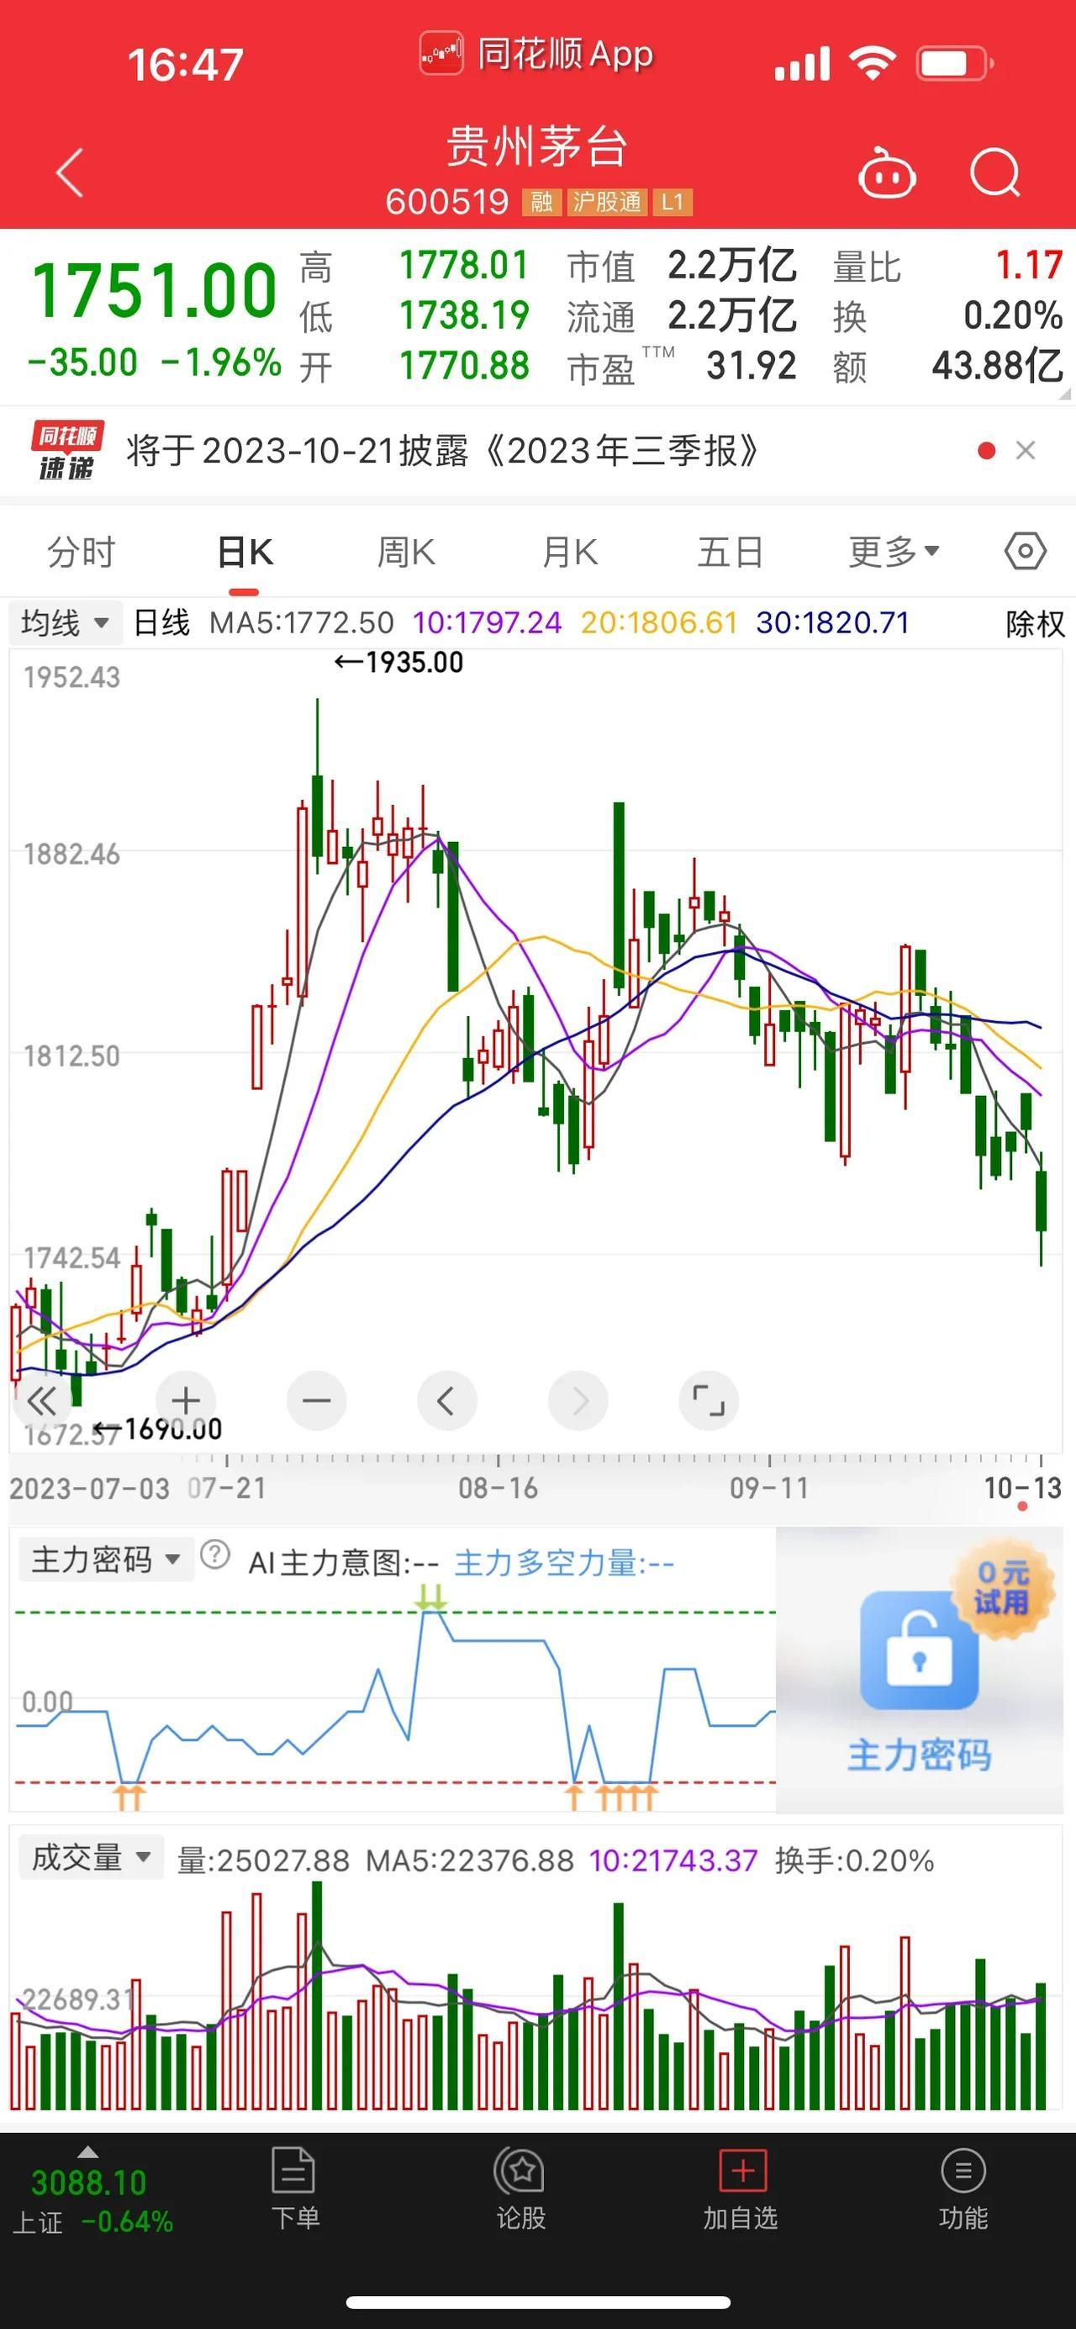Tap the volume MA5:22376.88 value
This screenshot has height=2329, width=1076.
(x=470, y=1861)
